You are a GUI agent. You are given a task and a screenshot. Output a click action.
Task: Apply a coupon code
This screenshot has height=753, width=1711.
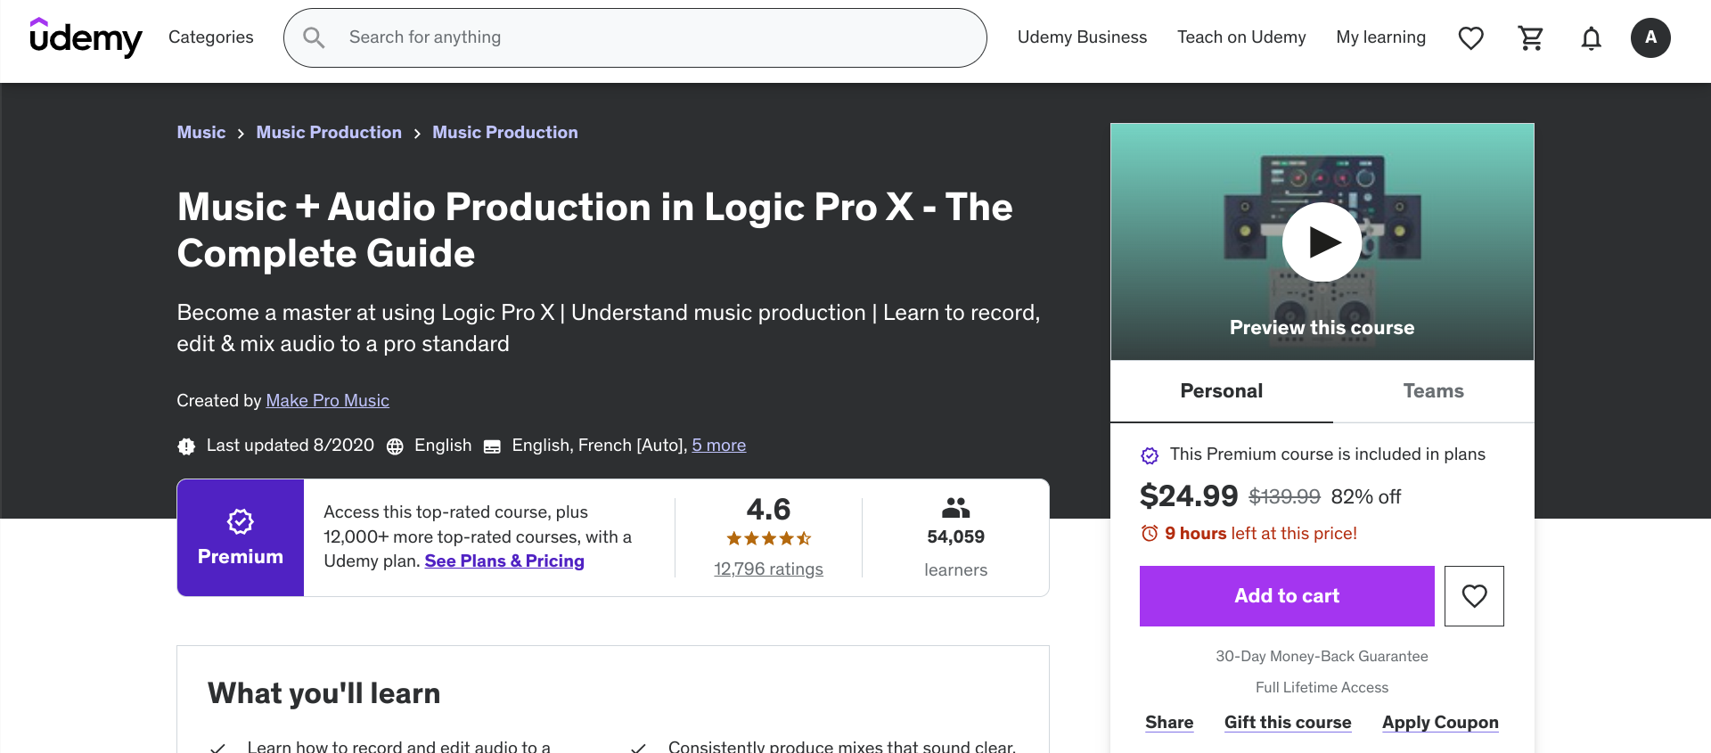pyautogui.click(x=1440, y=722)
